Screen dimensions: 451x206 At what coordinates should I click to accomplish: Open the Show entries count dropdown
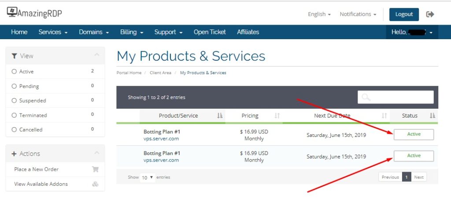pos(148,177)
